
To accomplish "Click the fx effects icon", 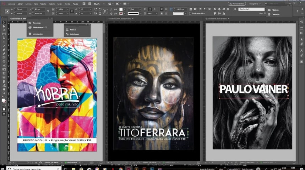I will pos(155,9).
